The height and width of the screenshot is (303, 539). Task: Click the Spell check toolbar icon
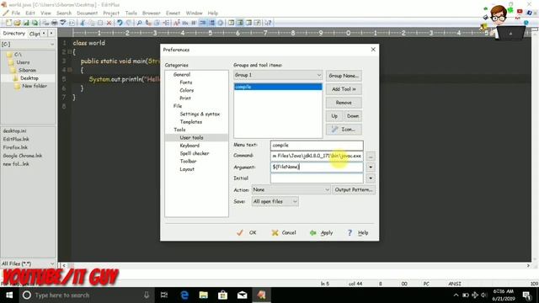[x=63, y=23]
